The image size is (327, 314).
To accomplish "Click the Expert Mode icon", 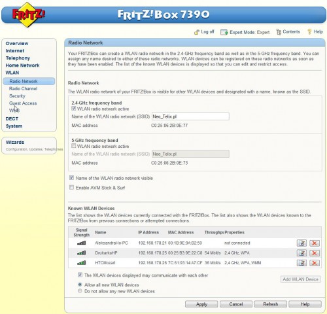I will 224,32.
